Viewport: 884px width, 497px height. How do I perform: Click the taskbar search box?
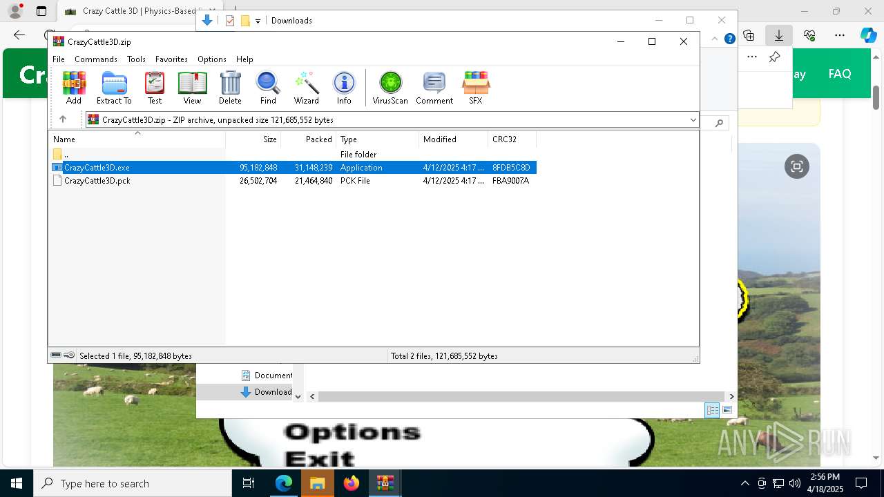[x=132, y=483]
